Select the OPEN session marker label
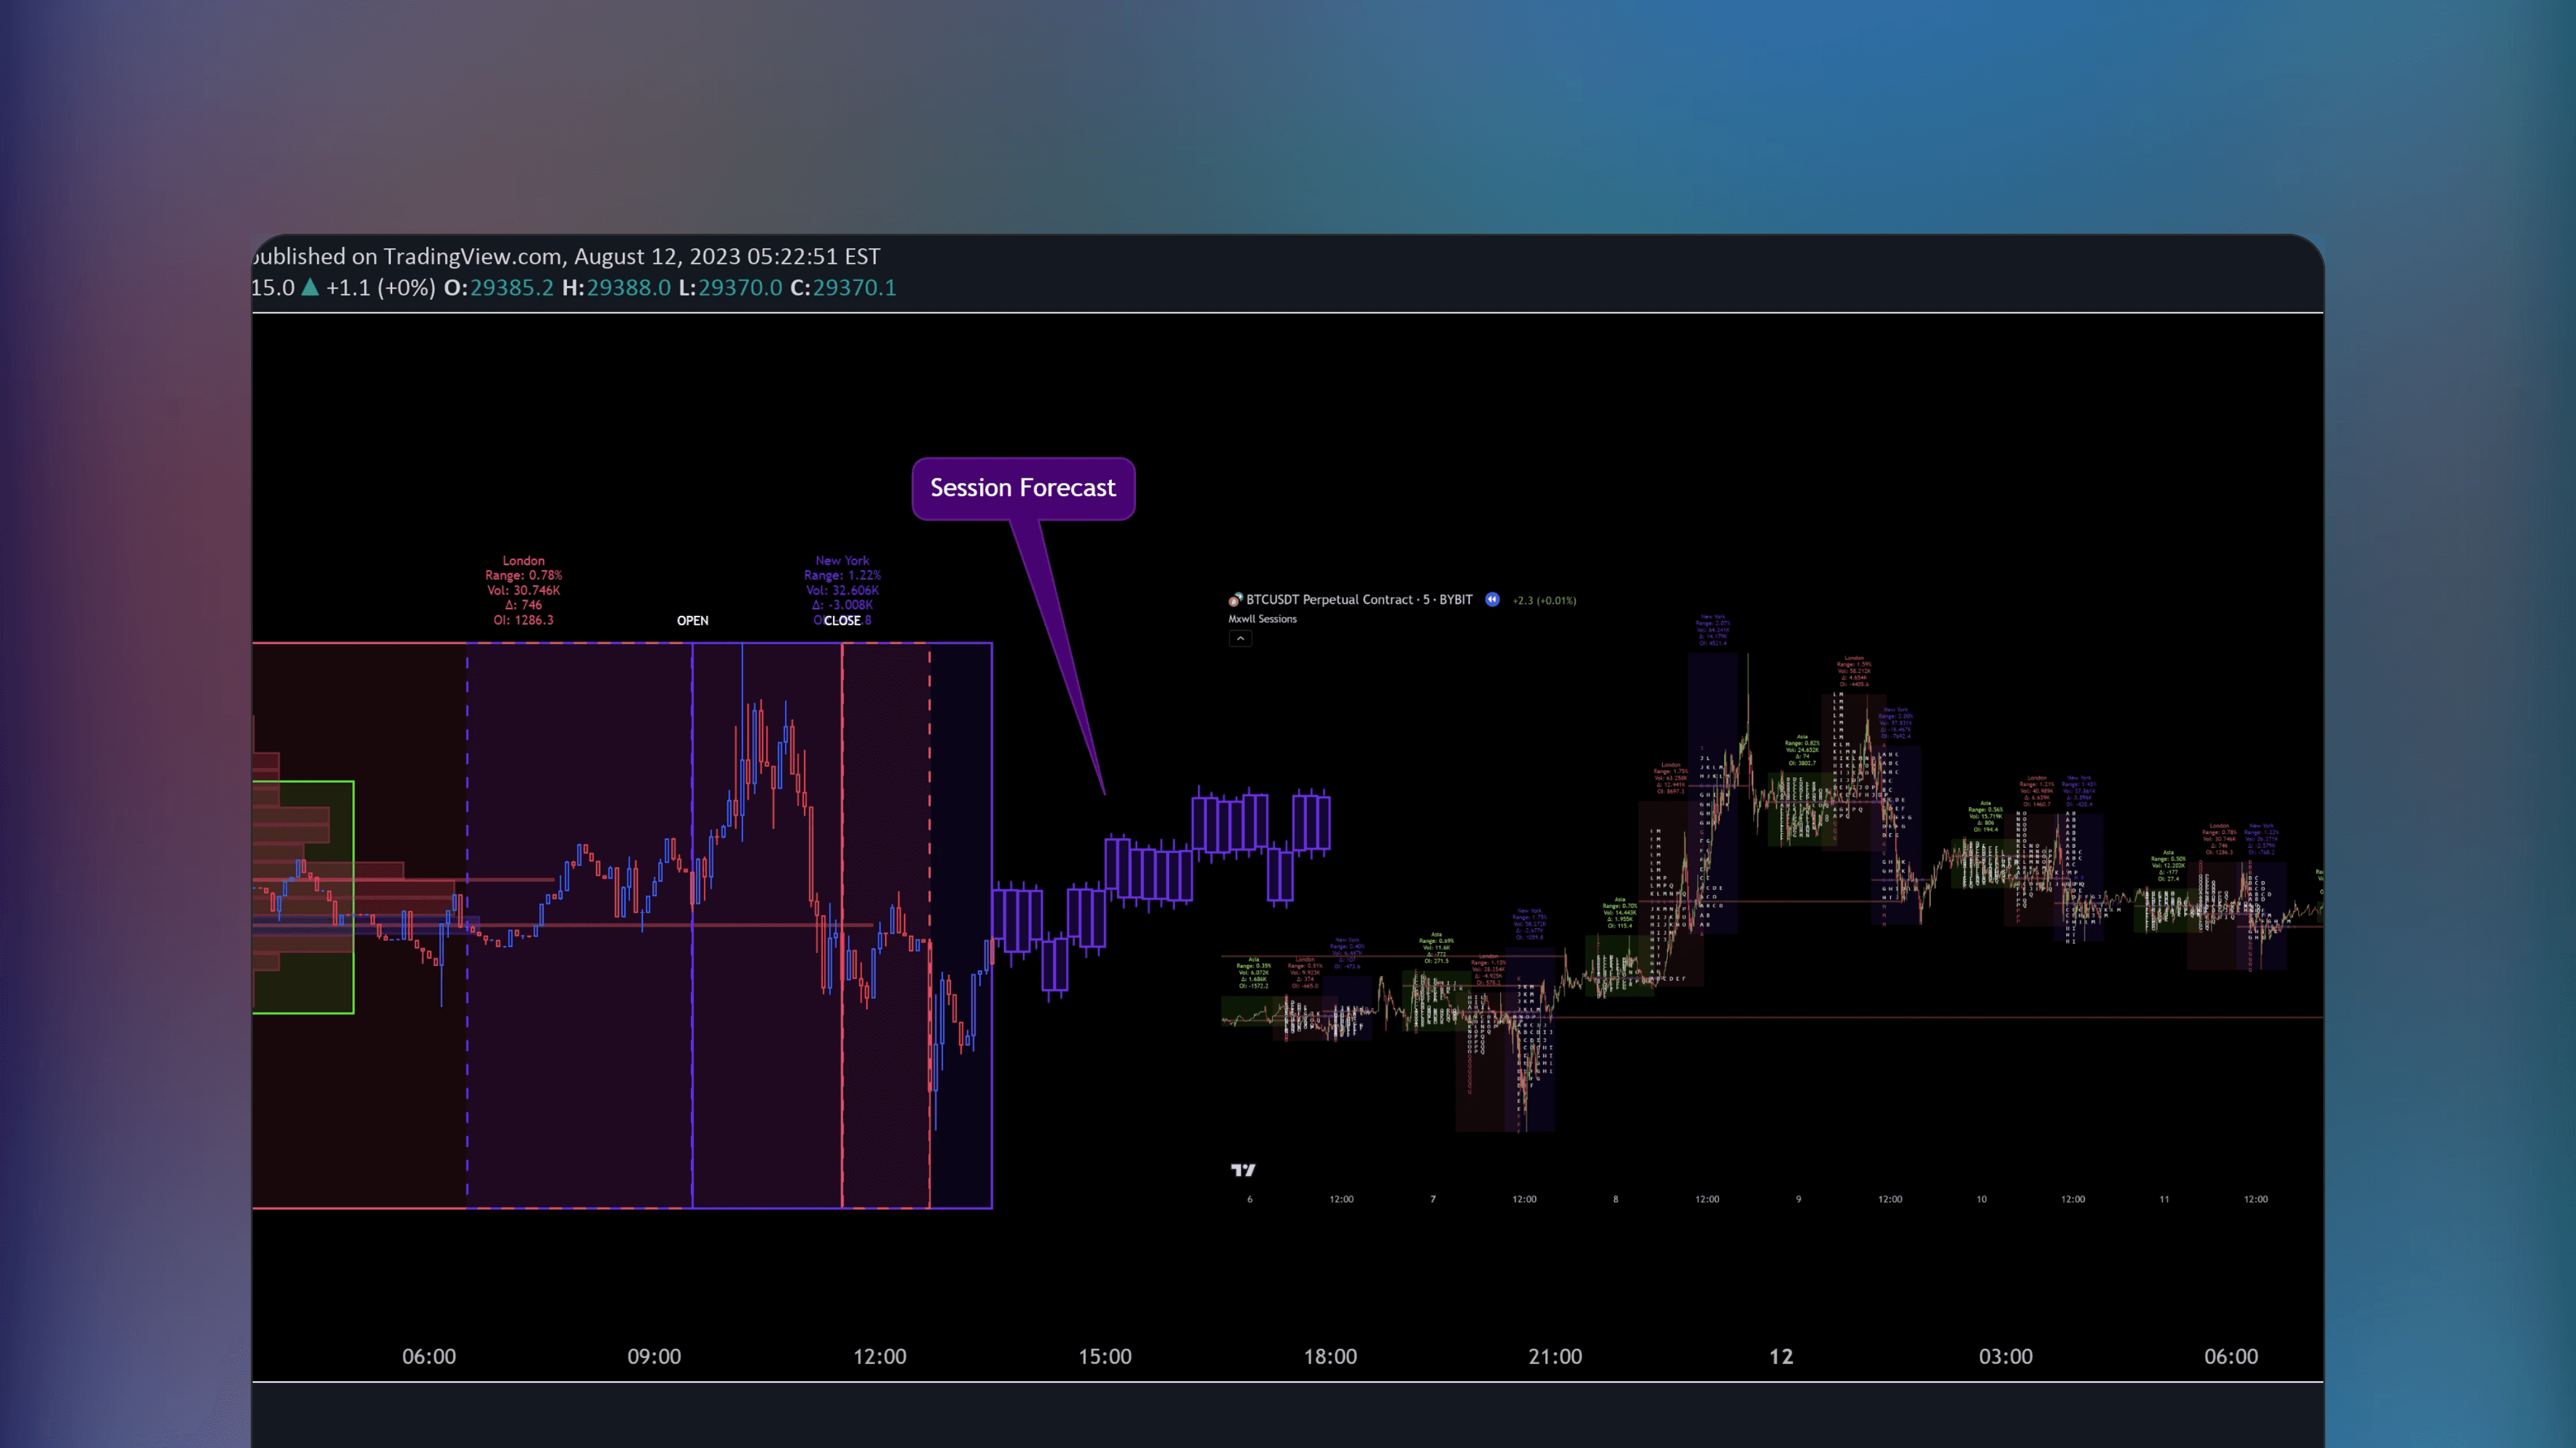Viewport: 2576px width, 1448px height. pos(693,620)
